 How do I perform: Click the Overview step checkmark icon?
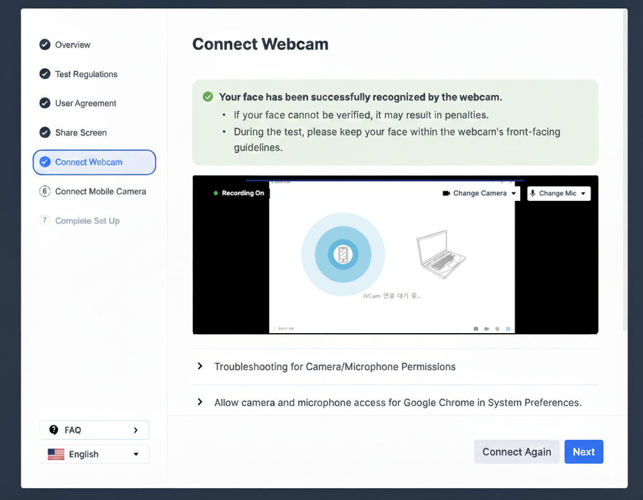(x=45, y=45)
